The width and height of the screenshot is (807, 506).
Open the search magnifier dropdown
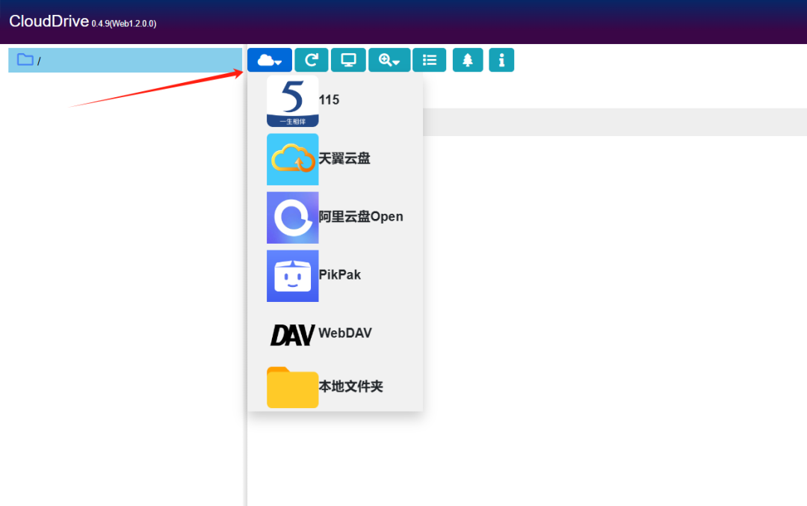point(389,61)
